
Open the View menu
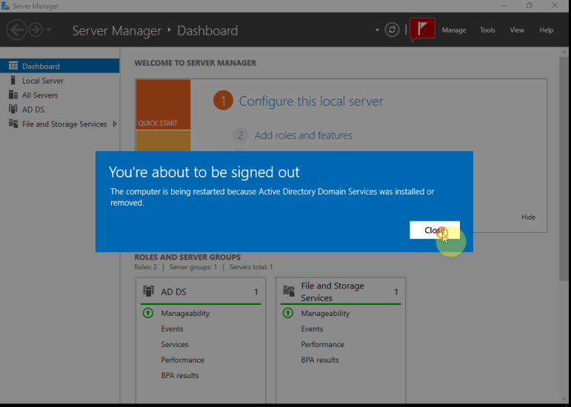pos(517,30)
